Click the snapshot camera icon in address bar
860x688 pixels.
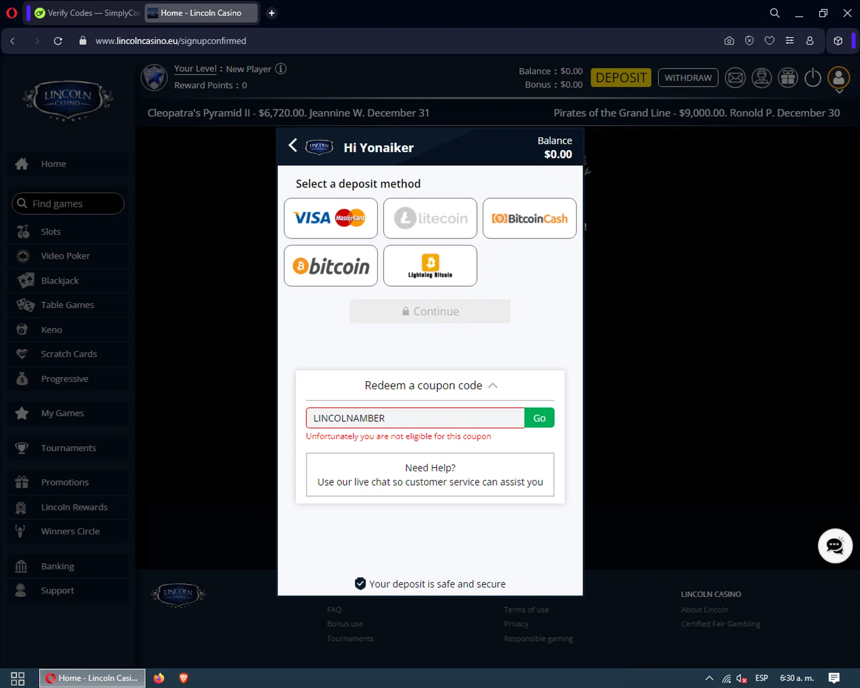click(x=729, y=41)
